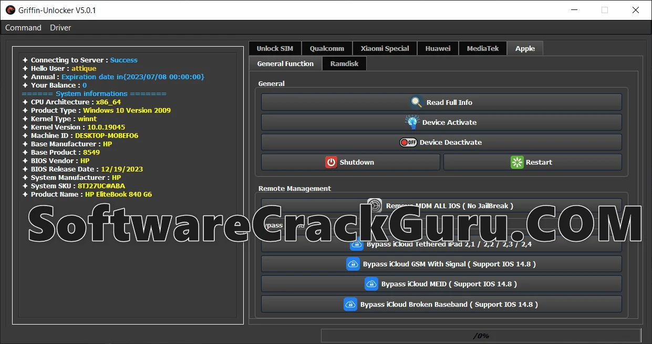This screenshot has width=652, height=344.
Task: Click Bypass iCloud Tethered iPad button
Action: [x=441, y=244]
